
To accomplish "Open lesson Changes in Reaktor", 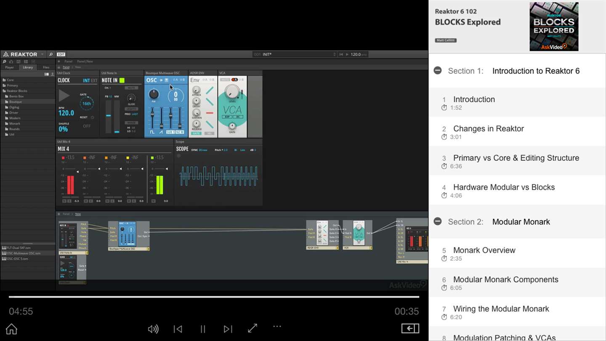I will 517,132.
